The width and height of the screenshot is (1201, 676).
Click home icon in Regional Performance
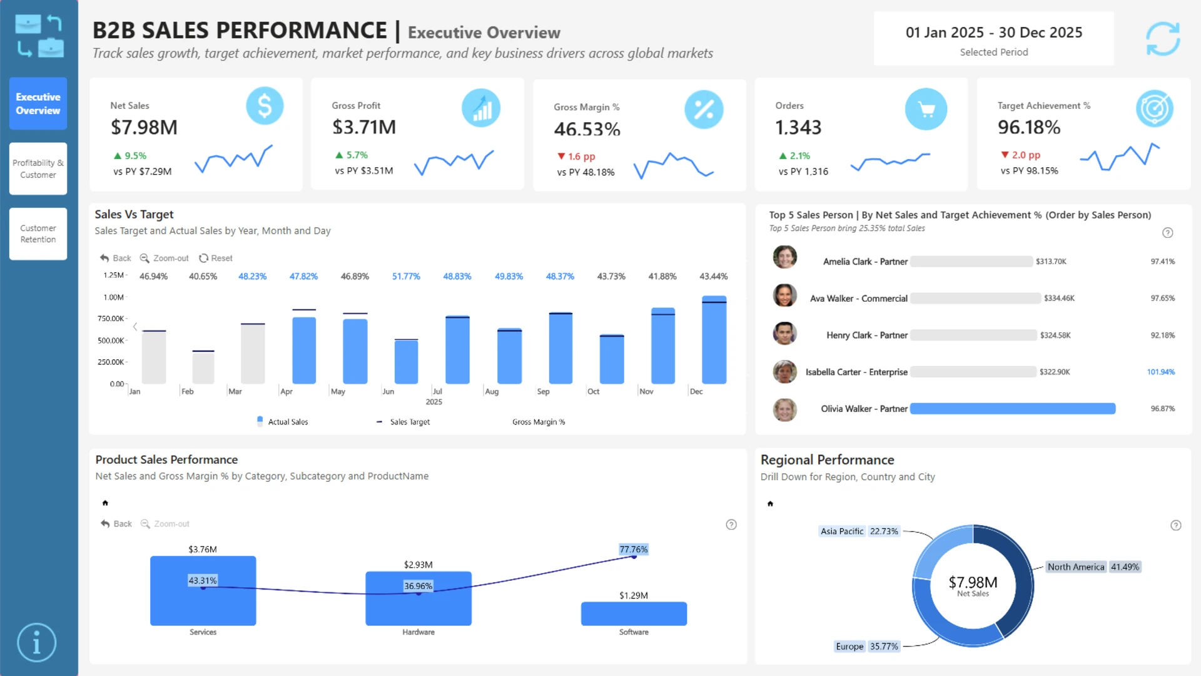point(770,503)
